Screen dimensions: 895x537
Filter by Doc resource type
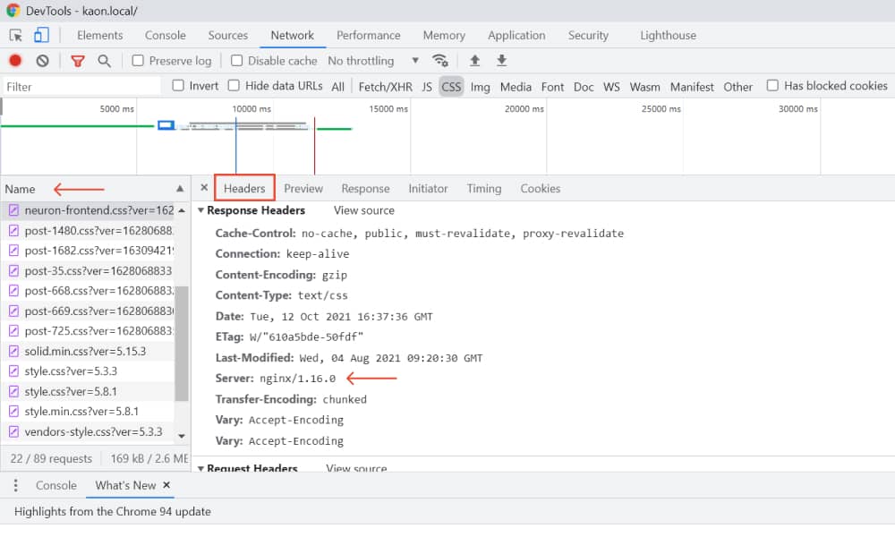click(x=584, y=87)
